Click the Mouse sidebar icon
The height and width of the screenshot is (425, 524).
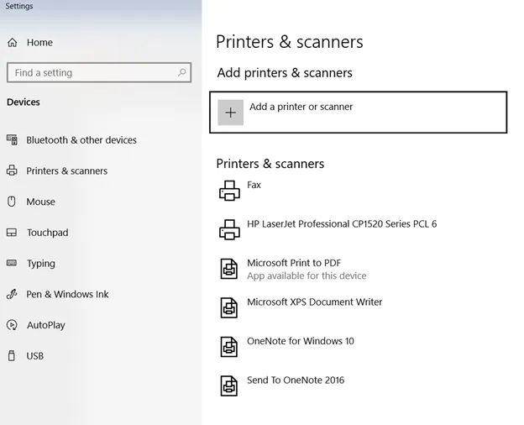point(12,202)
